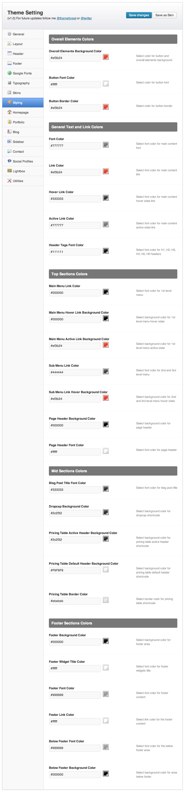
Task: Click the General gear icon in sidebar
Action: (10, 34)
